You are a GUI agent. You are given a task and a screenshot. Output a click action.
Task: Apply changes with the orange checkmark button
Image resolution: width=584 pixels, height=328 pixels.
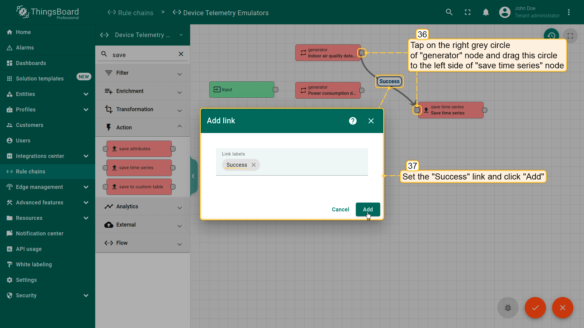[535, 308]
